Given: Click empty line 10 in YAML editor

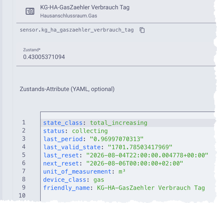Looking at the screenshot, I should coord(127,196).
